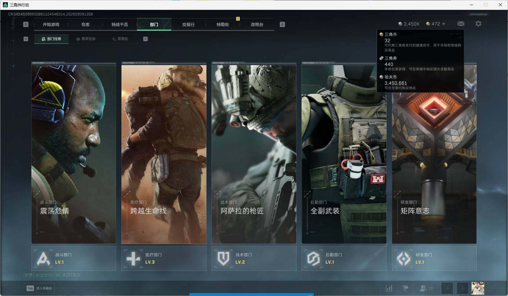Click the yellow notification badge above 特勤处
Image resolution: width=508 pixels, height=296 pixels.
pyautogui.click(x=238, y=19)
